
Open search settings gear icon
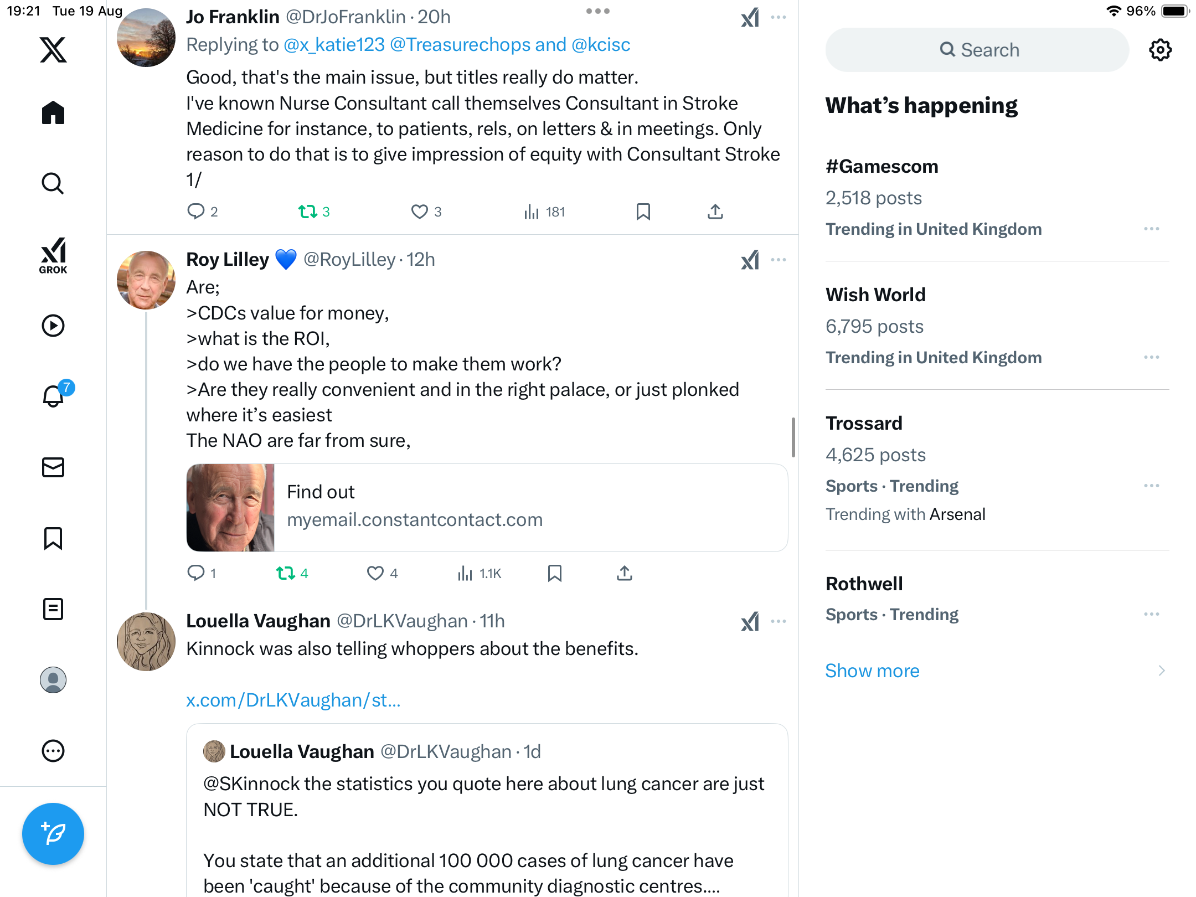1160,50
